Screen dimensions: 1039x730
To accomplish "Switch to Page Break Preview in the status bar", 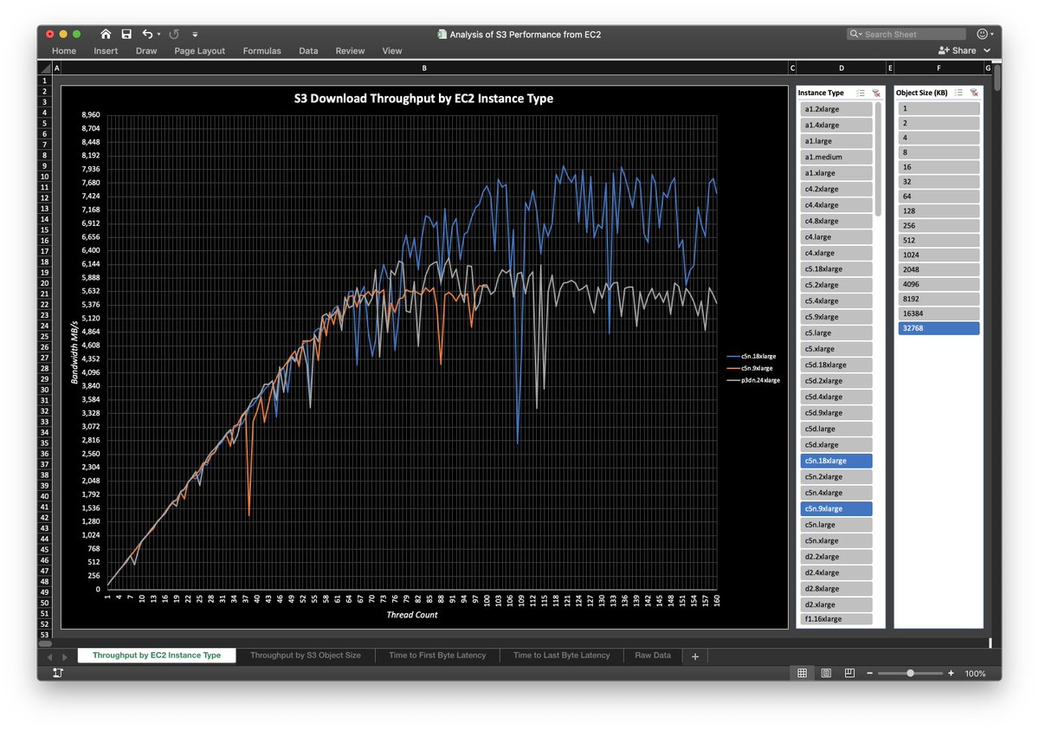I will pyautogui.click(x=849, y=673).
